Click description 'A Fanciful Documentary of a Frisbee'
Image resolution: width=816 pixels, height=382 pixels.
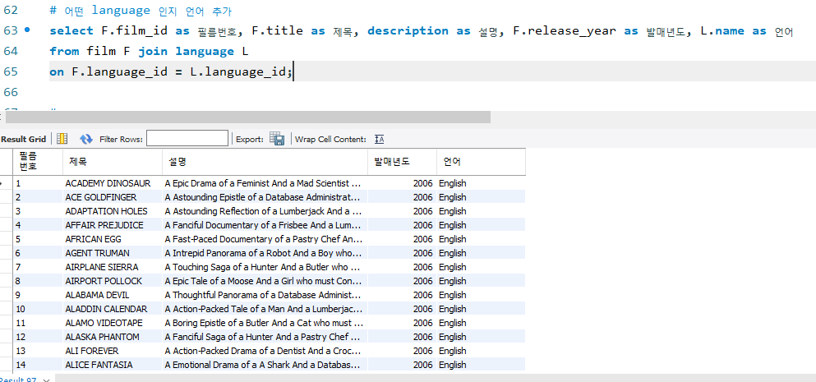coord(263,225)
